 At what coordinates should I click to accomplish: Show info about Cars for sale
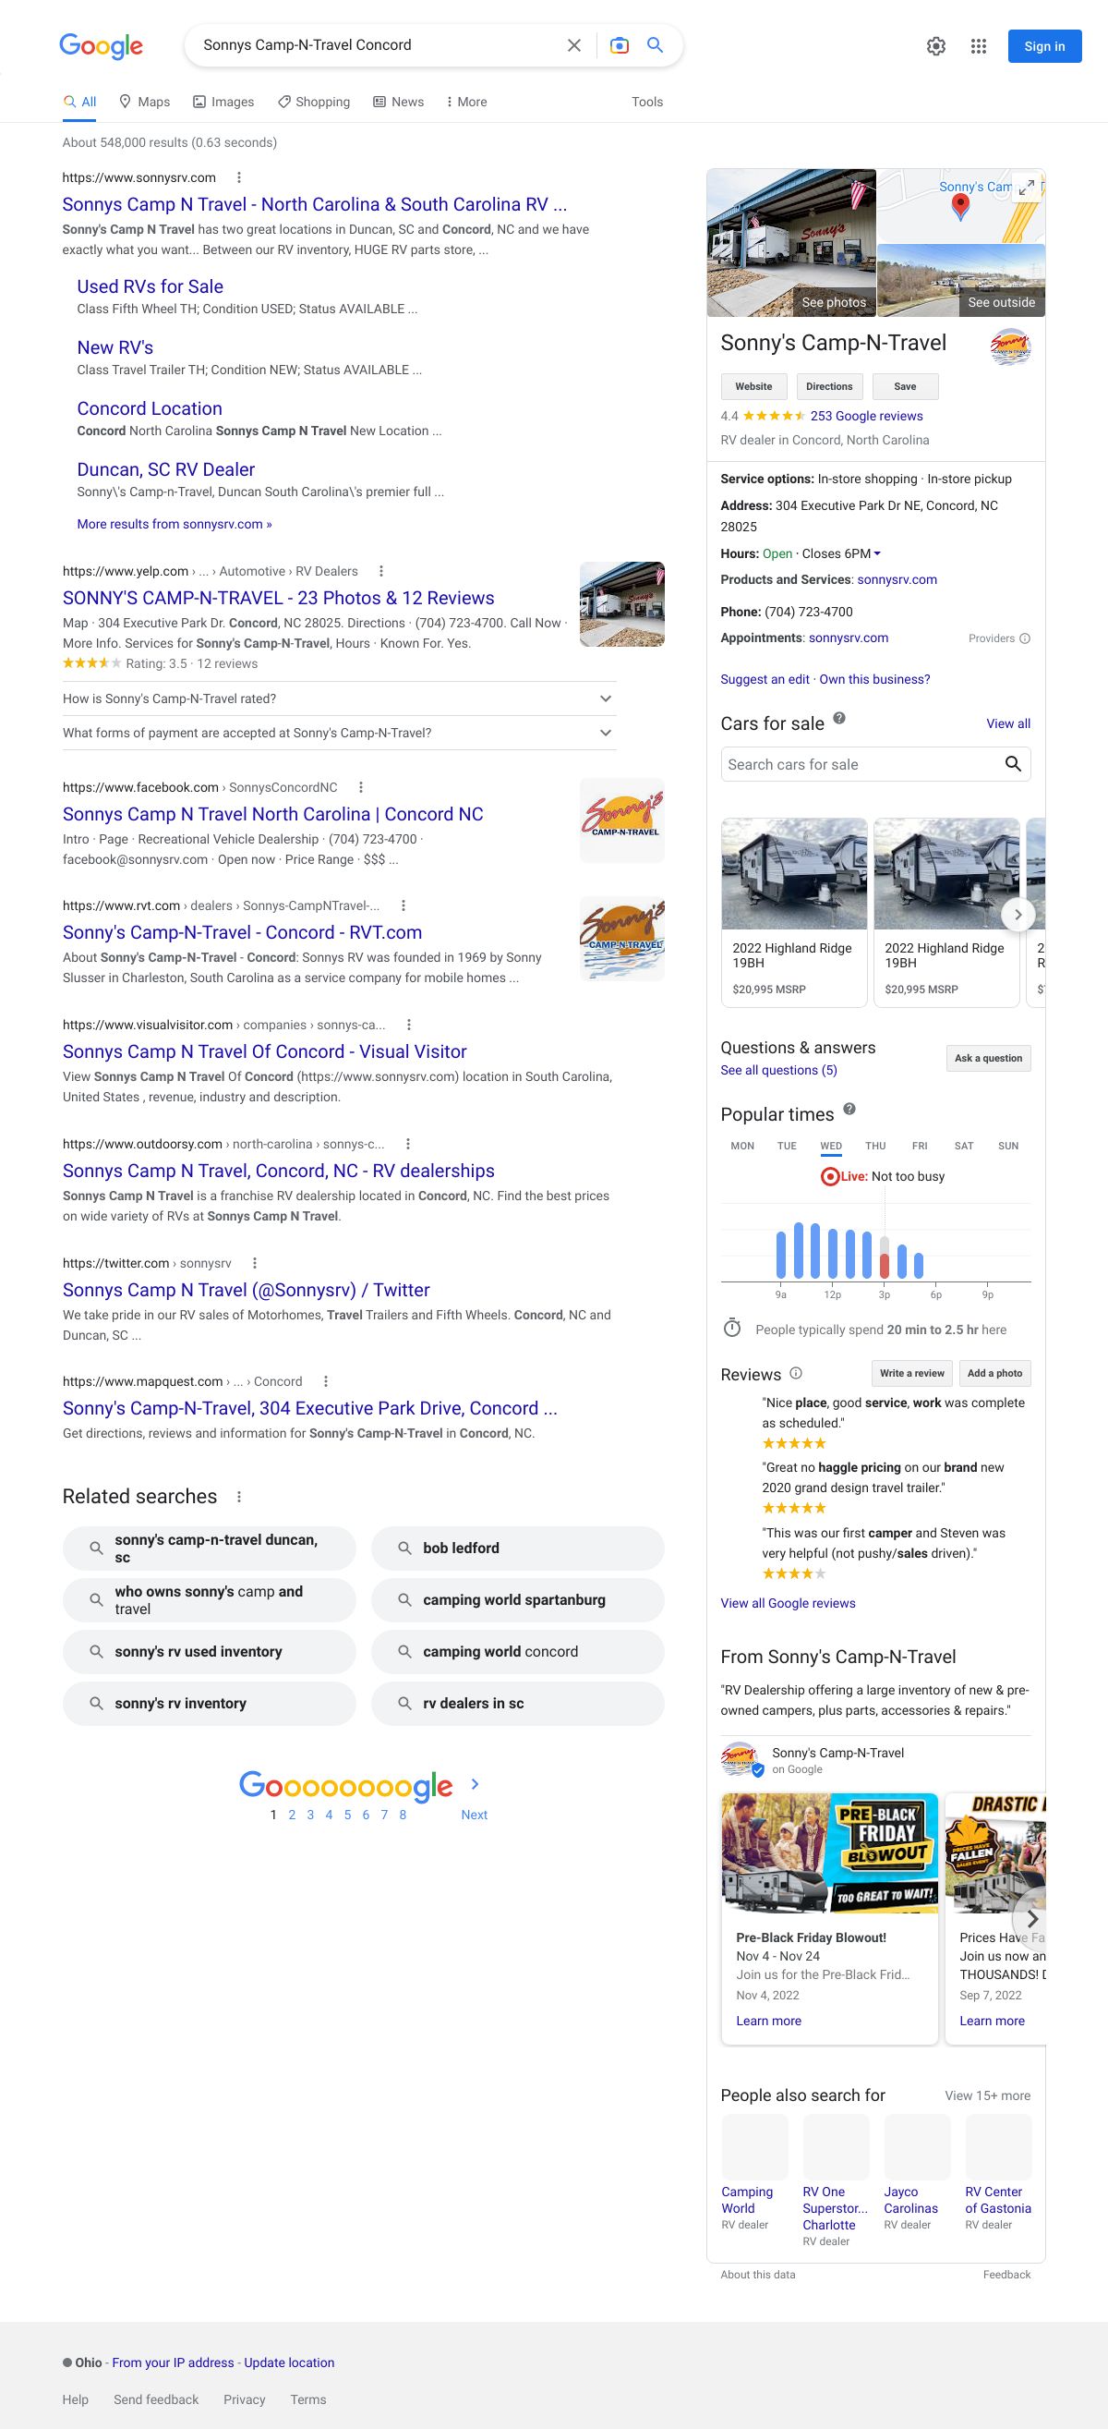point(838,719)
